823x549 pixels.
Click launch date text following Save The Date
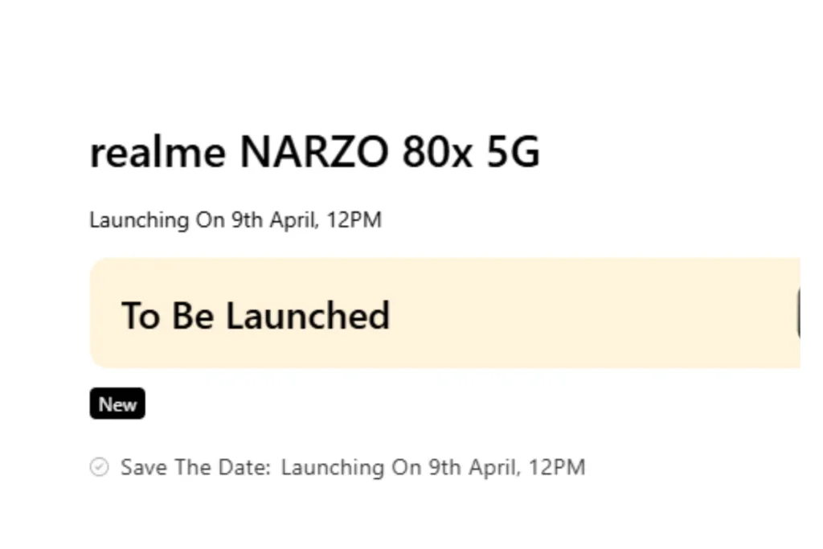[x=433, y=467]
